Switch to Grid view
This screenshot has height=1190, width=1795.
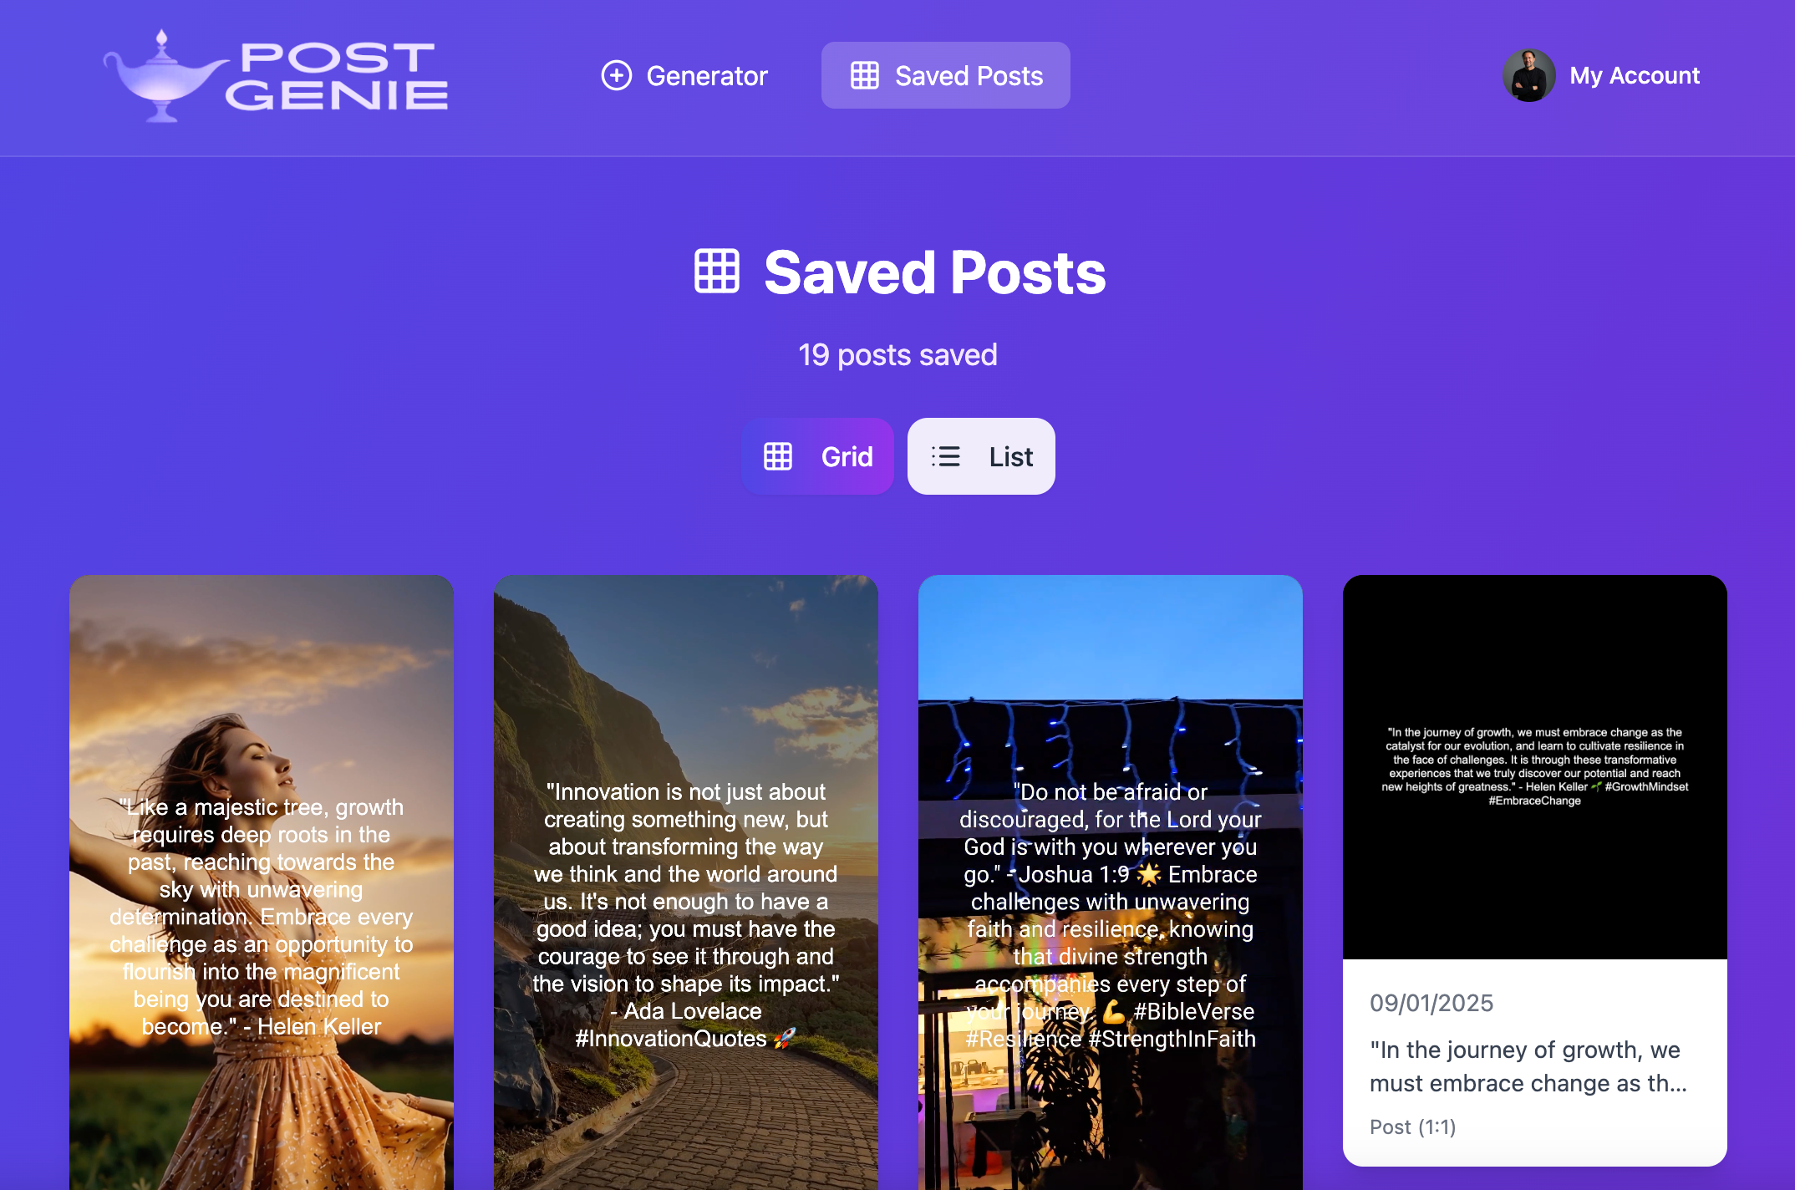(817, 456)
